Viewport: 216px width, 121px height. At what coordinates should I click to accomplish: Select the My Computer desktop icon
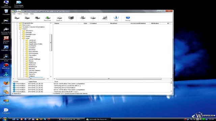[x=6, y=4]
